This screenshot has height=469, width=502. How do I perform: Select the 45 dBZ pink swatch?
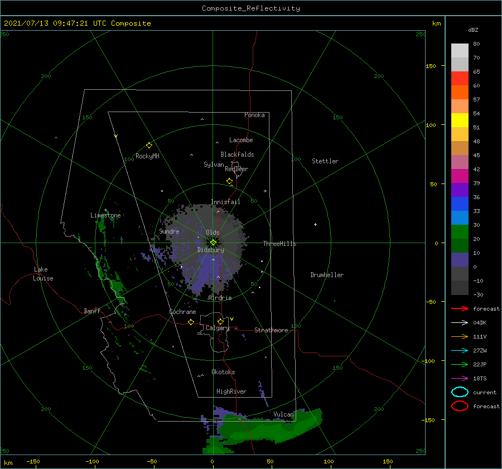coord(460,162)
